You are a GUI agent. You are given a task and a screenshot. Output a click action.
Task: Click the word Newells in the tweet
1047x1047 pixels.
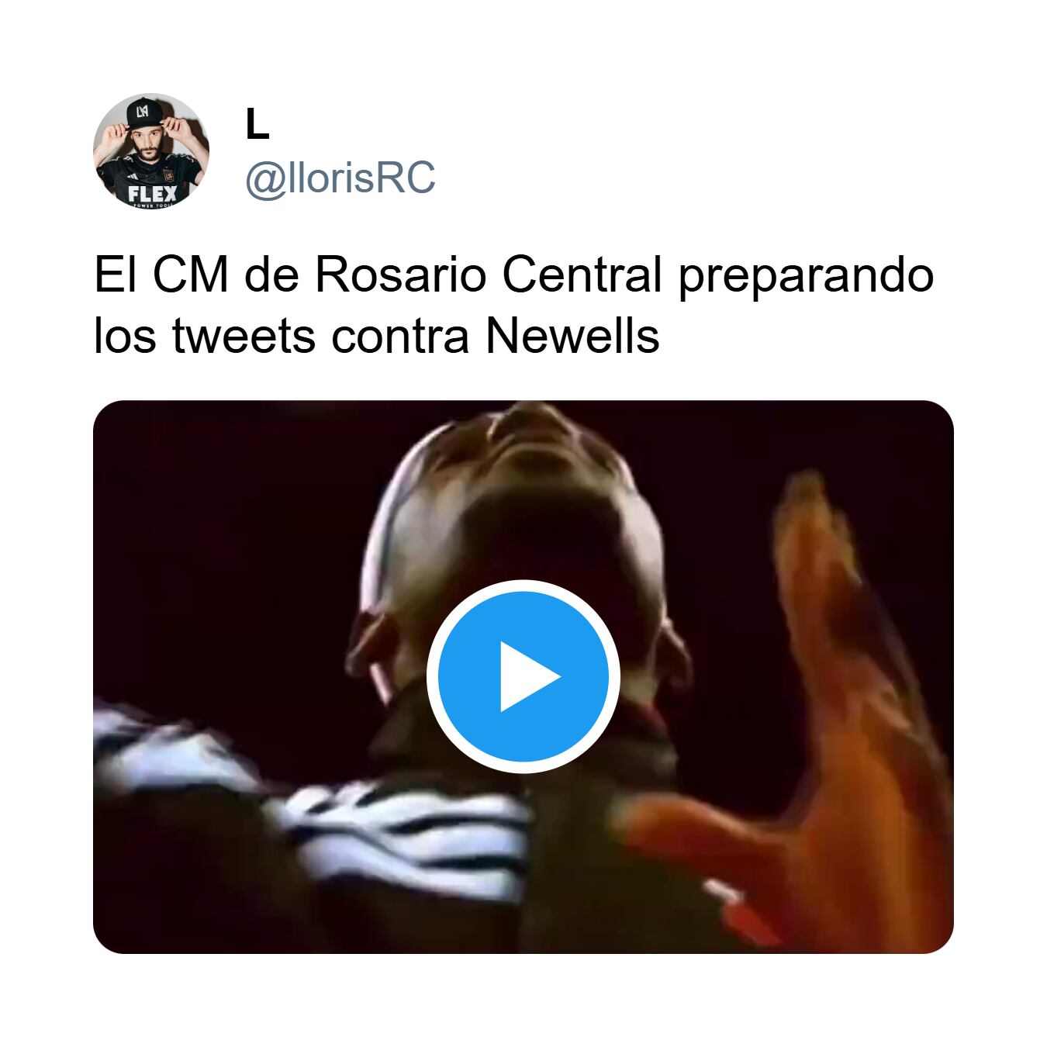pos(572,337)
